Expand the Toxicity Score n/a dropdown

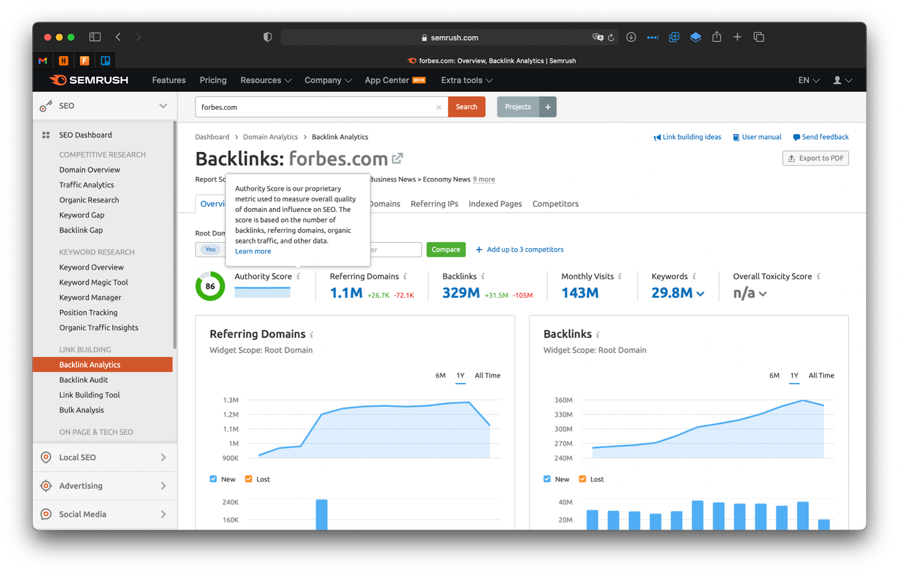tap(762, 294)
